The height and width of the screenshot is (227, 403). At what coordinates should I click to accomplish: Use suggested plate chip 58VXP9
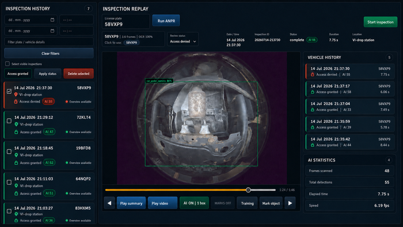click(131, 43)
